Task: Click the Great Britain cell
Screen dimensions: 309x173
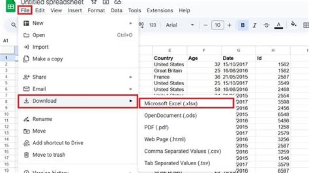Action: [170, 71]
